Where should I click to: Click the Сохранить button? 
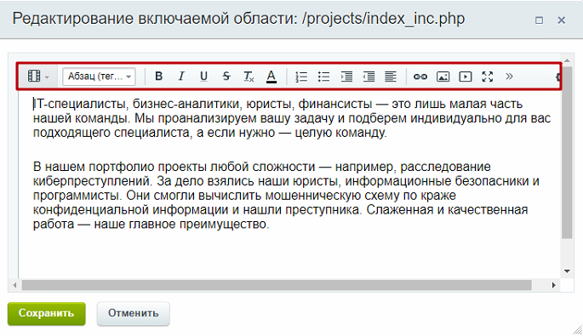coord(47,313)
